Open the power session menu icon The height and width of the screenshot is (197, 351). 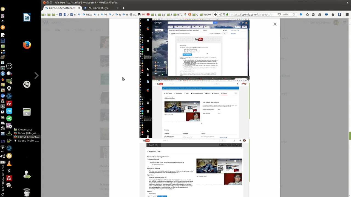click(x=3, y=195)
